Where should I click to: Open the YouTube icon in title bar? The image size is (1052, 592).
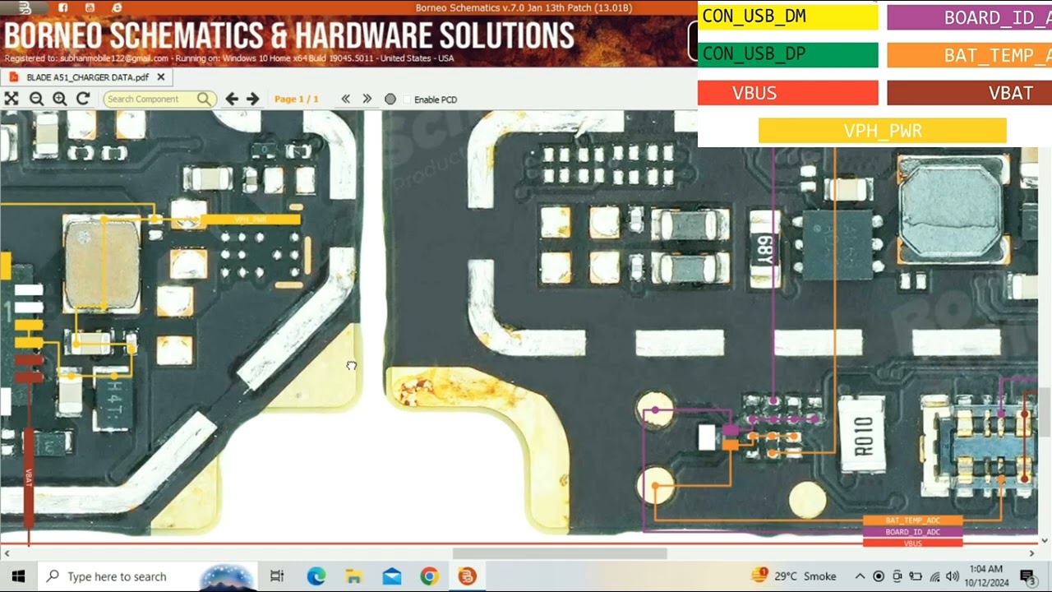pyautogui.click(x=90, y=7)
